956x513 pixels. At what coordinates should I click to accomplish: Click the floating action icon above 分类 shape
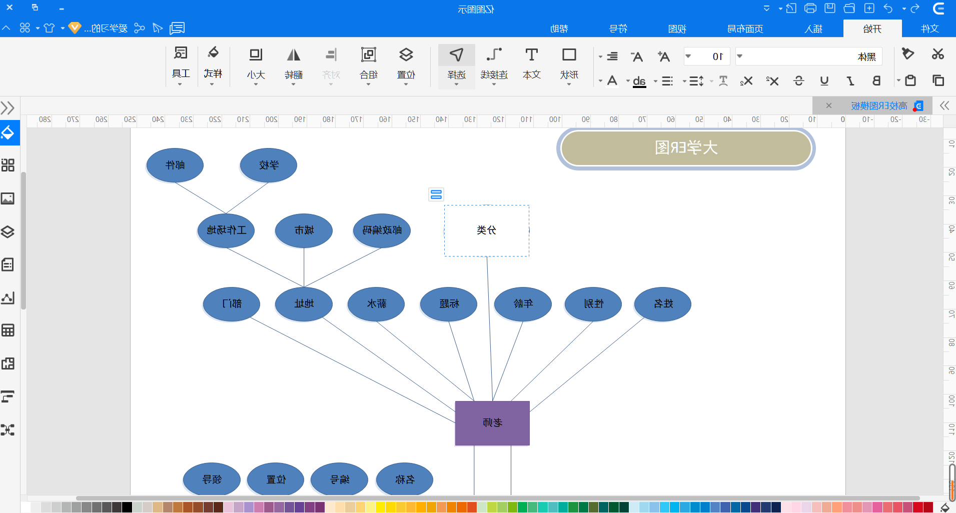[436, 194]
